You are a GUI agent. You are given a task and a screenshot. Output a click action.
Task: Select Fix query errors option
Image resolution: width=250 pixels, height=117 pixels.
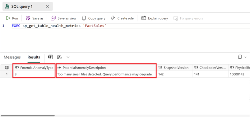coord(188,18)
